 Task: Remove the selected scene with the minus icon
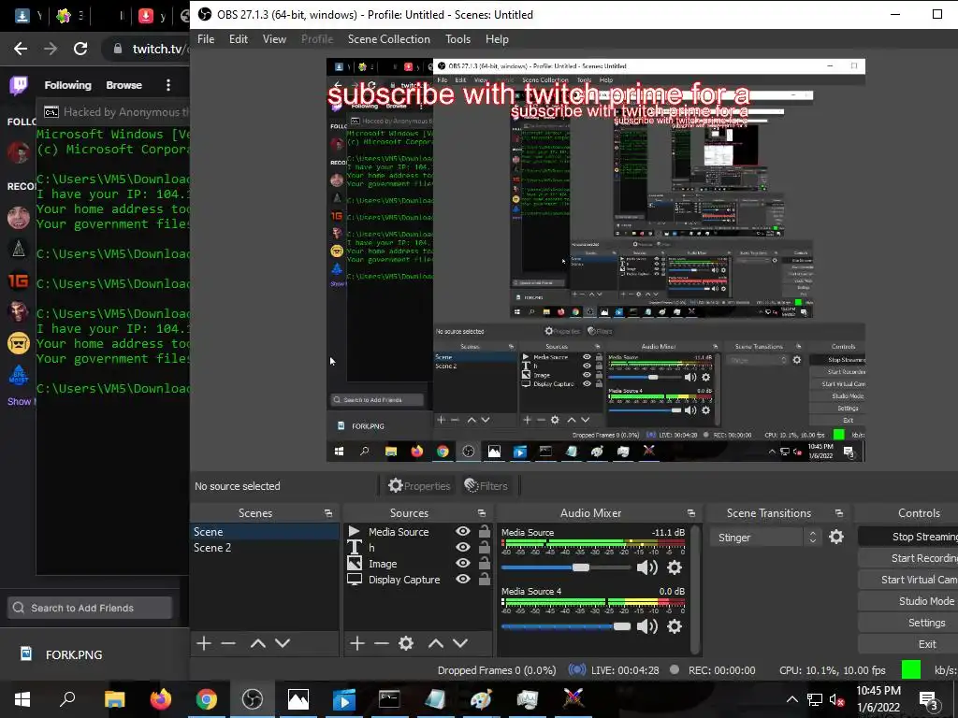pos(228,643)
